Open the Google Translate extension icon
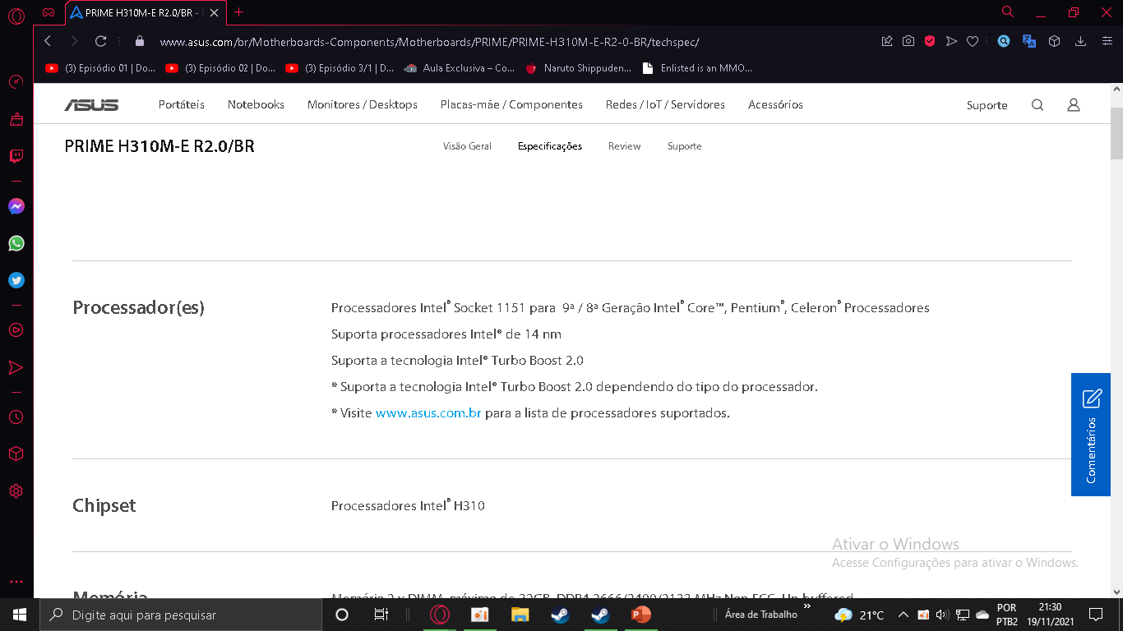The image size is (1123, 631). tap(1029, 41)
